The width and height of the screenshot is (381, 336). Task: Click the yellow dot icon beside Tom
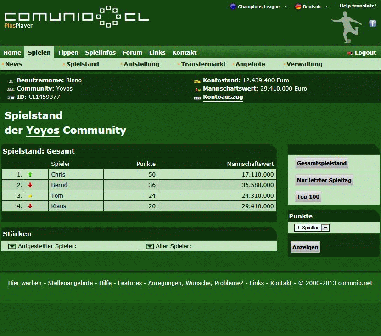(x=31, y=196)
